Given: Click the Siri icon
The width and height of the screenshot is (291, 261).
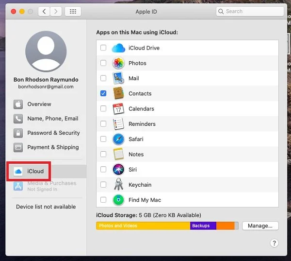Looking at the screenshot, I should (118, 169).
